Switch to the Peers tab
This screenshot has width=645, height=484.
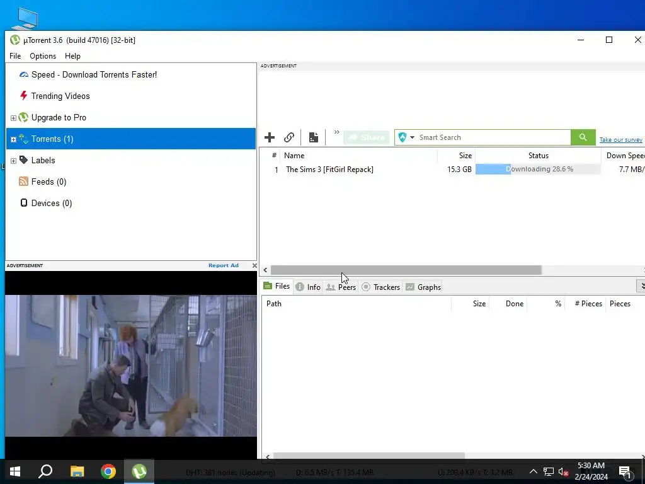click(341, 287)
